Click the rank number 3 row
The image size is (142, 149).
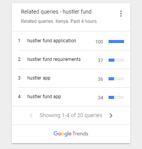click(71, 78)
